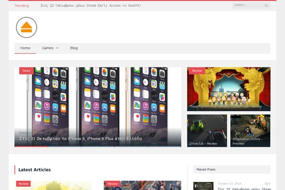Open Theatrhythm Final Fantasy: Curtain Call review
The image size is (285, 190).
click(x=226, y=106)
